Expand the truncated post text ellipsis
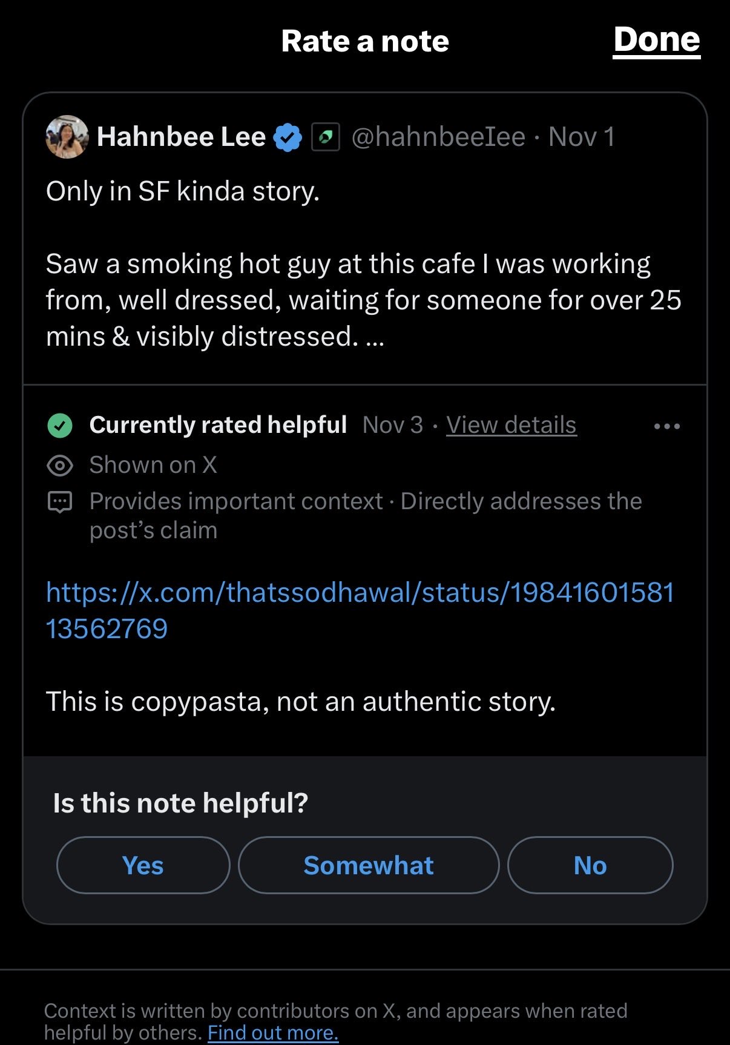 pos(375,337)
